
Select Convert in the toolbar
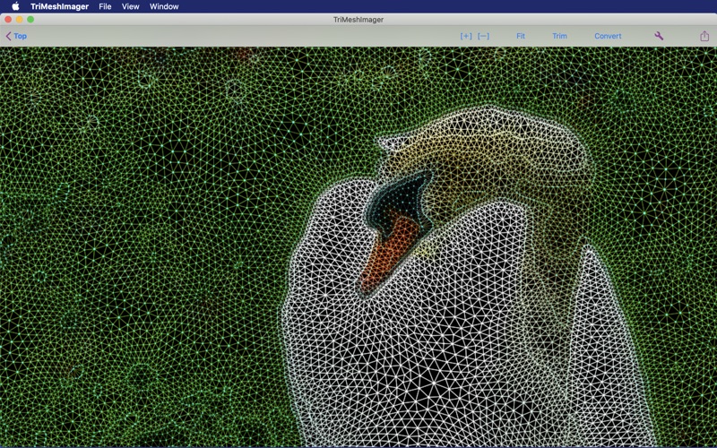pyautogui.click(x=608, y=36)
